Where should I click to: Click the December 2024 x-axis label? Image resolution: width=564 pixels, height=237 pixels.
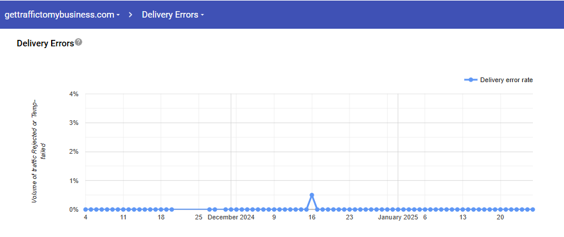coord(231,218)
